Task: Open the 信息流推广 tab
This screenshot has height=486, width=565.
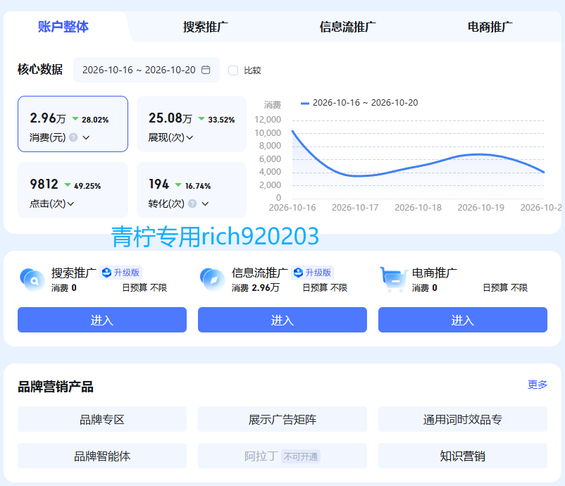Action: point(347,27)
